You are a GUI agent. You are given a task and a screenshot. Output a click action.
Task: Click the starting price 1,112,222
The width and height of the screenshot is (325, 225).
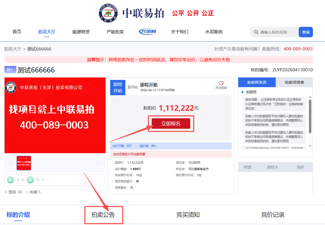(x=177, y=108)
